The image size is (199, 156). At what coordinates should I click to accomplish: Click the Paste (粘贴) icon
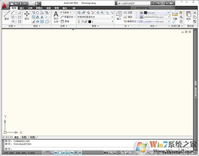pyautogui.click(x=188, y=15)
